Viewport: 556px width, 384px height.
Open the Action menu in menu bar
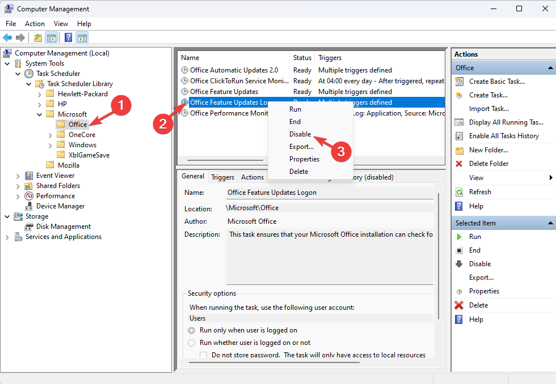point(35,24)
